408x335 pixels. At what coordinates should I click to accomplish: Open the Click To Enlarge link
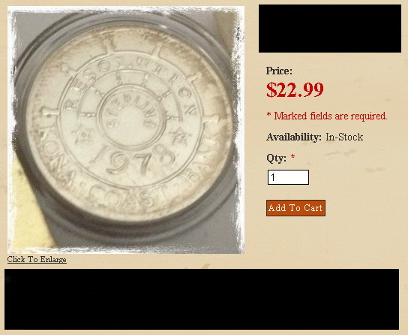point(37,259)
